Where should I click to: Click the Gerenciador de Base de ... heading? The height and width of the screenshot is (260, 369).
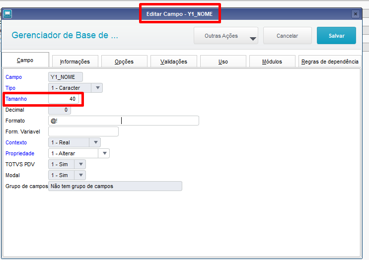pos(65,35)
